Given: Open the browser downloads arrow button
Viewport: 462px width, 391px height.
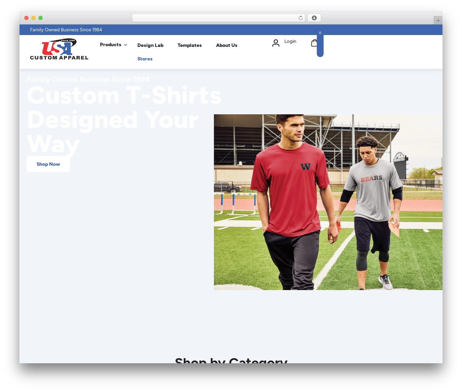Looking at the screenshot, I should click(314, 18).
